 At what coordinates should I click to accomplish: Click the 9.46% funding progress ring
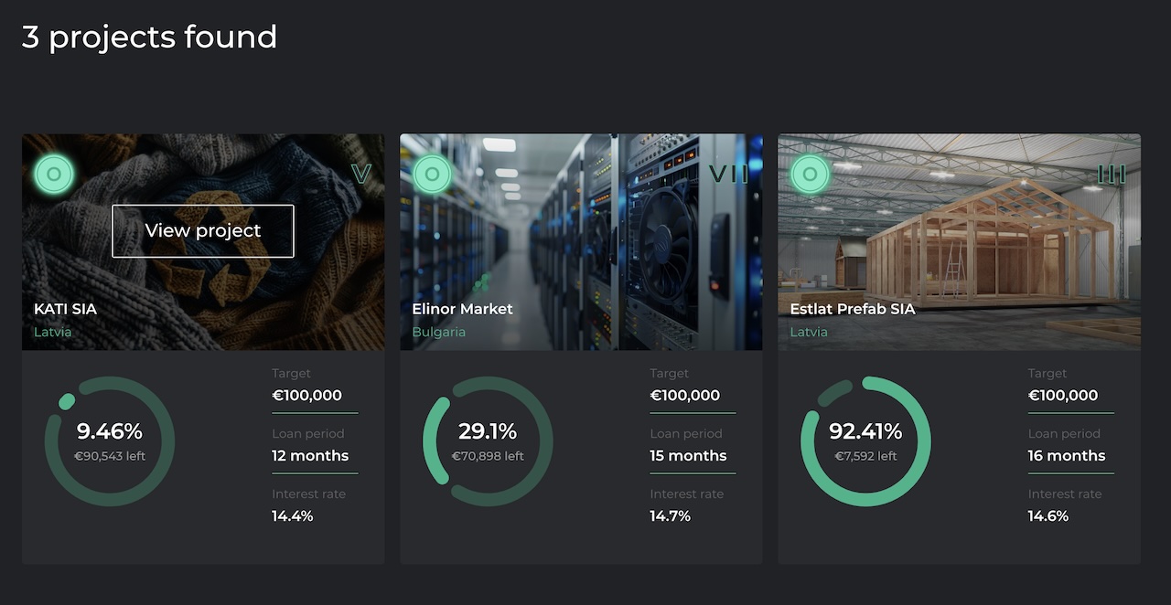[110, 440]
